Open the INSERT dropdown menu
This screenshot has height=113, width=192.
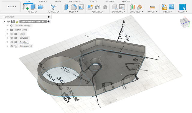click(x=167, y=12)
